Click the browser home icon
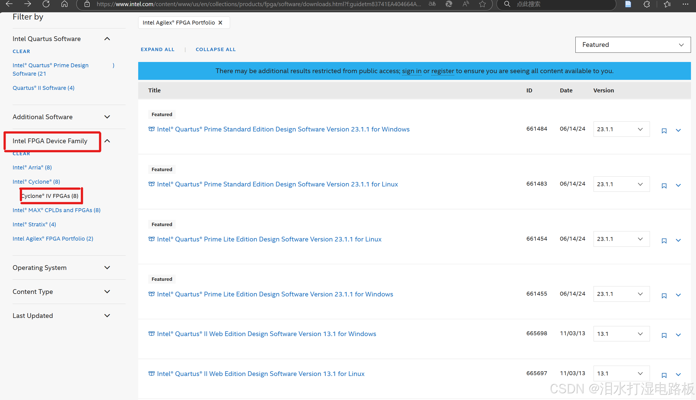Image resolution: width=696 pixels, height=400 pixels. coord(64,4)
